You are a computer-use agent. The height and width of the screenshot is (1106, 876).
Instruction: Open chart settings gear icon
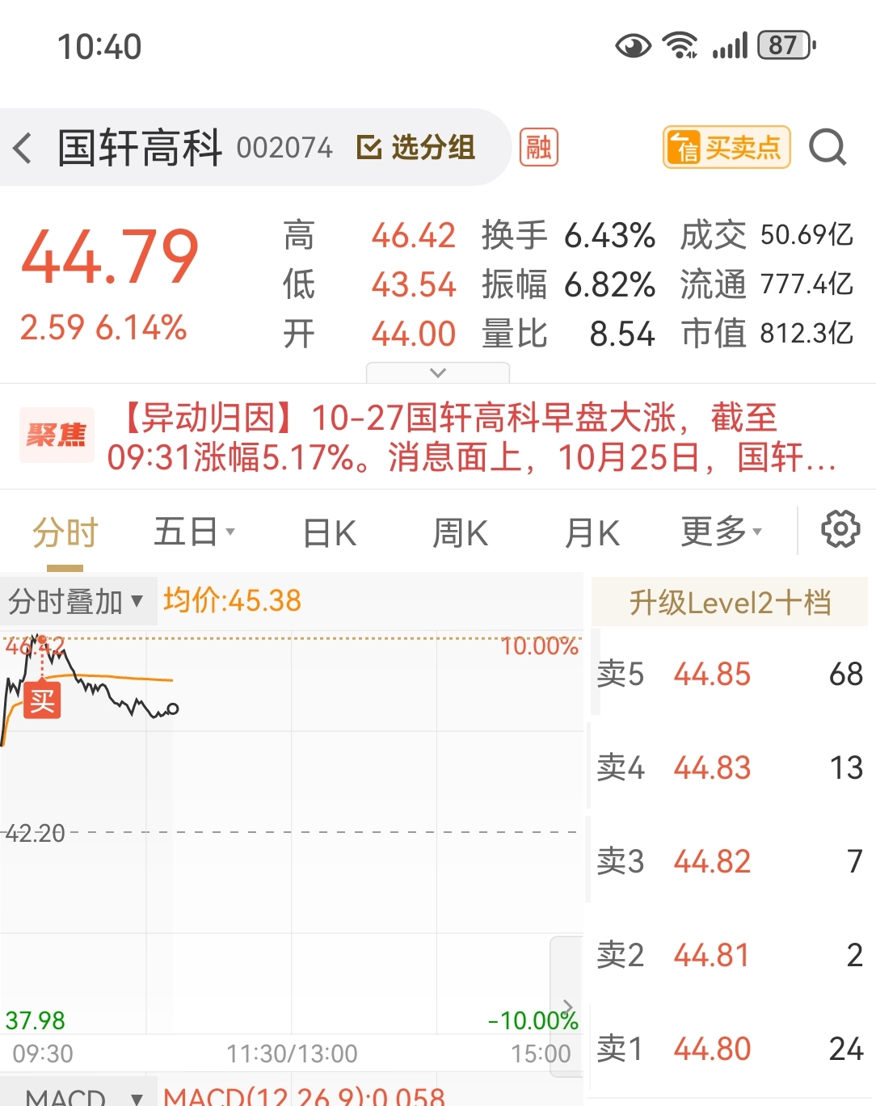(840, 530)
